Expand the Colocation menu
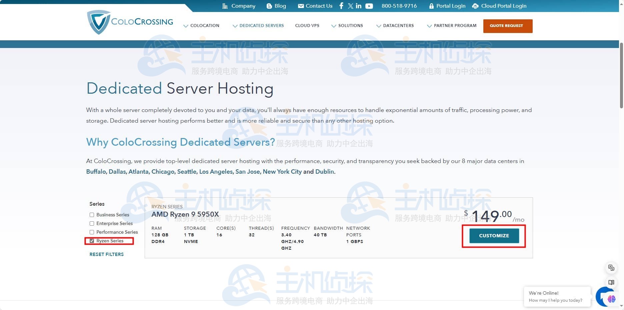The image size is (624, 310). click(x=201, y=26)
